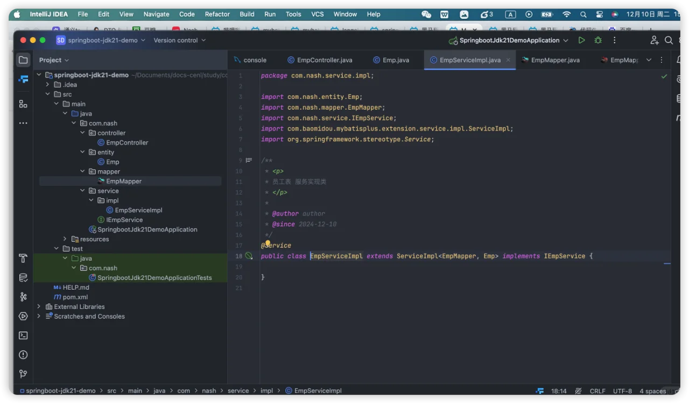
Task: Open the run configuration dropdown
Action: [509, 40]
